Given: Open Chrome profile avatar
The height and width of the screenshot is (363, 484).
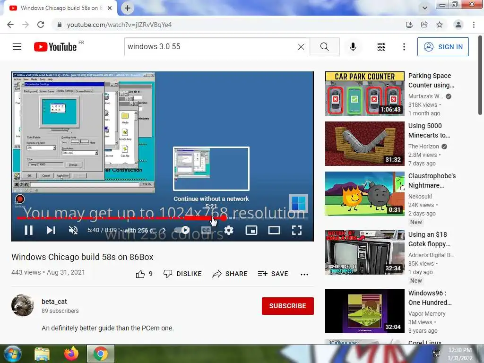Looking at the screenshot, I should [458, 25].
